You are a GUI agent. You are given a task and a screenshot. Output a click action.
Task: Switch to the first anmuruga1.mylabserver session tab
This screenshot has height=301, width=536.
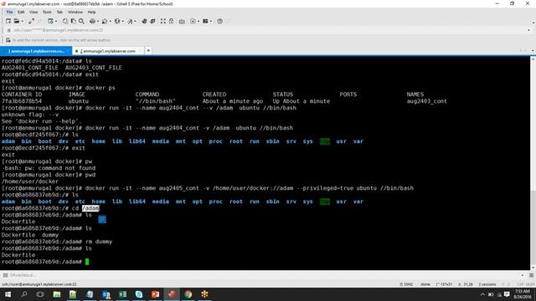(35, 51)
